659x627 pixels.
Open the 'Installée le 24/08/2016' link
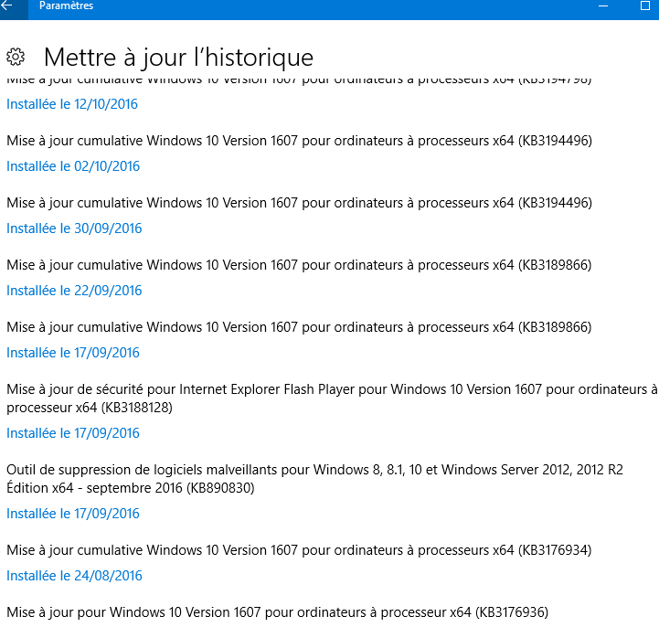74,576
